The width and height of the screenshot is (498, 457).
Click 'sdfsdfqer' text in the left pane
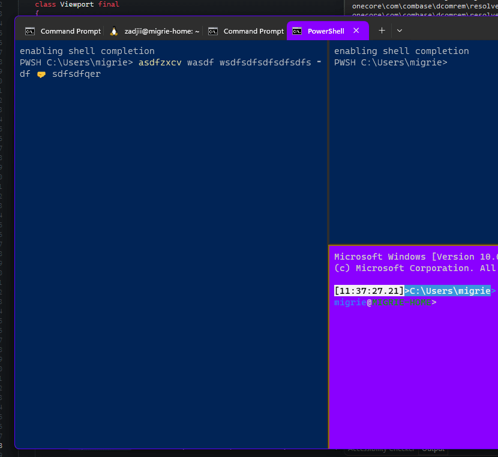pyautogui.click(x=76, y=74)
